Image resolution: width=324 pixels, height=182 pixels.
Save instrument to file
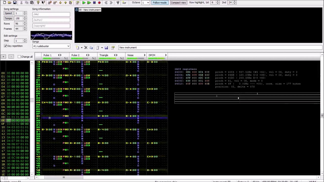point(106,48)
